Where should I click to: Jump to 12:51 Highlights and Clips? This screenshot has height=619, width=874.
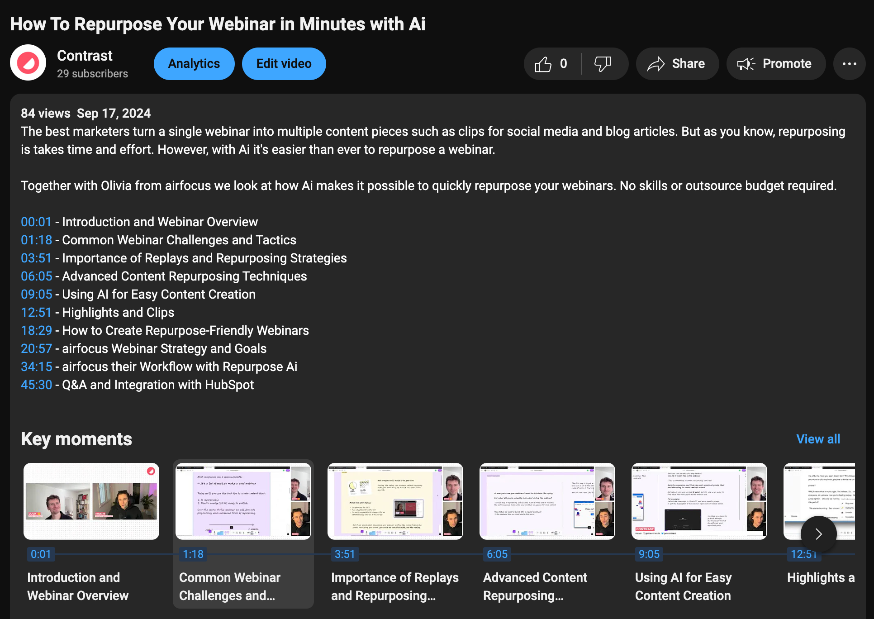tap(36, 312)
